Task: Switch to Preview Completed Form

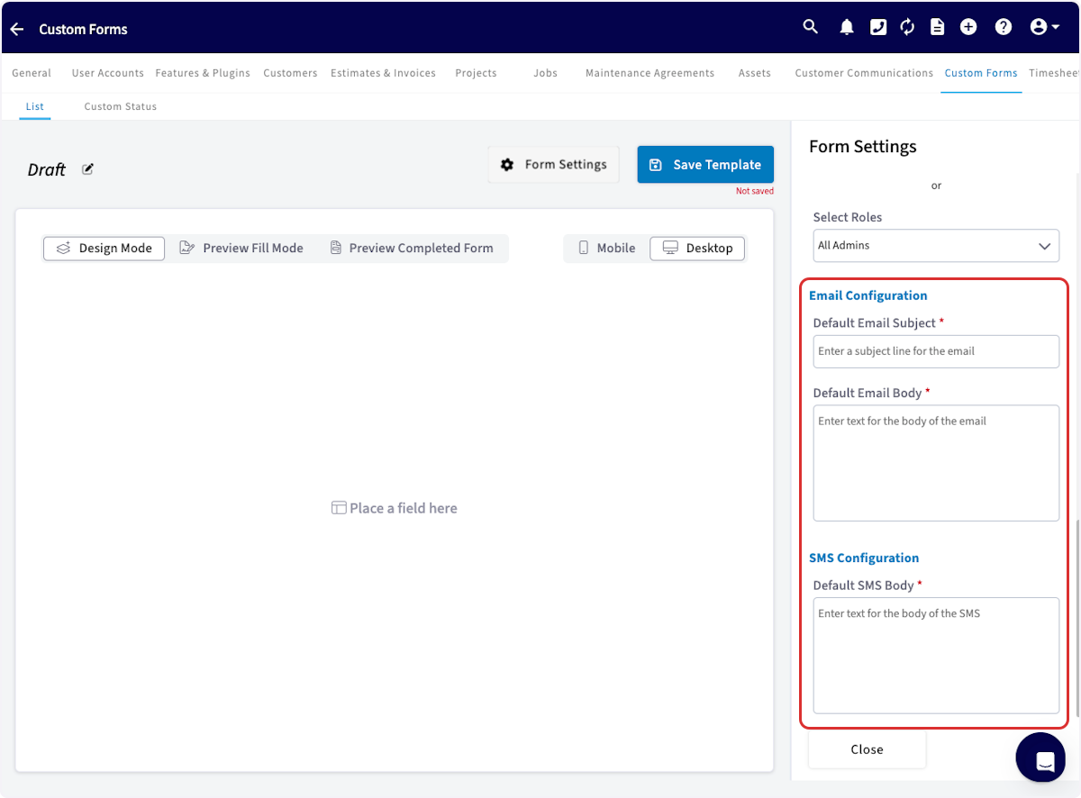Action: point(412,249)
